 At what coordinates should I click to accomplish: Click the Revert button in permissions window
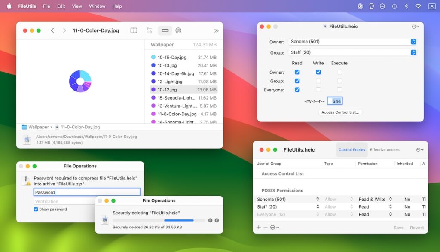pyautogui.click(x=416, y=228)
